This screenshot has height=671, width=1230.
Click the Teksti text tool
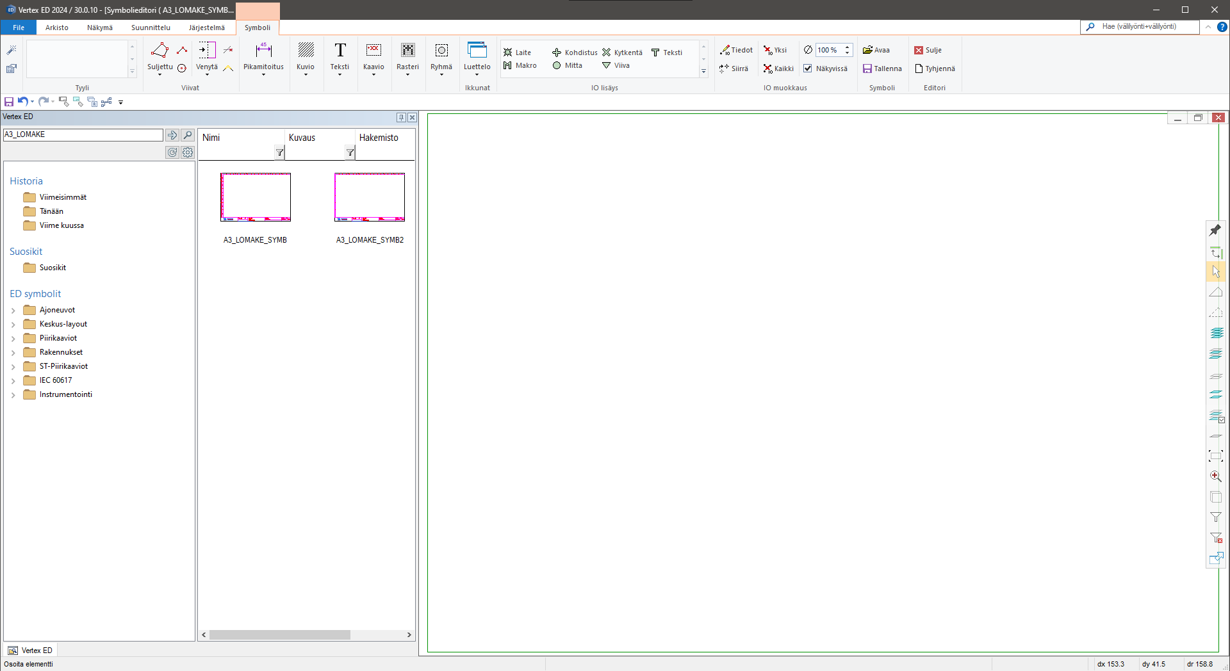[x=340, y=51]
